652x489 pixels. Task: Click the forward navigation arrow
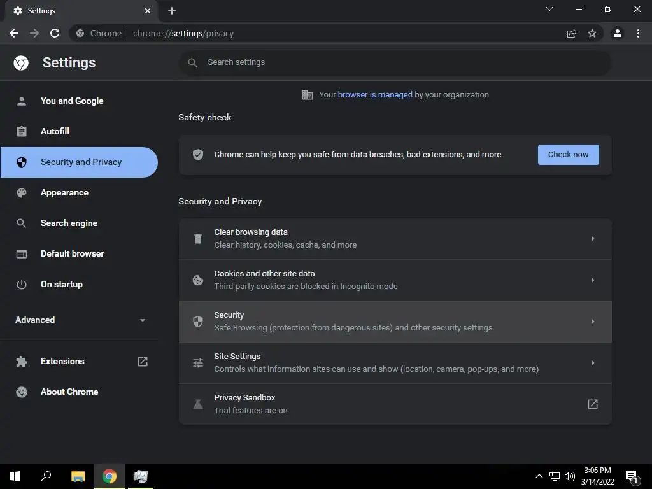(34, 33)
